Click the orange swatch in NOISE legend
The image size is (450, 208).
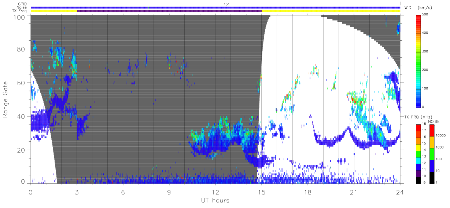pyautogui.click(x=432, y=142)
